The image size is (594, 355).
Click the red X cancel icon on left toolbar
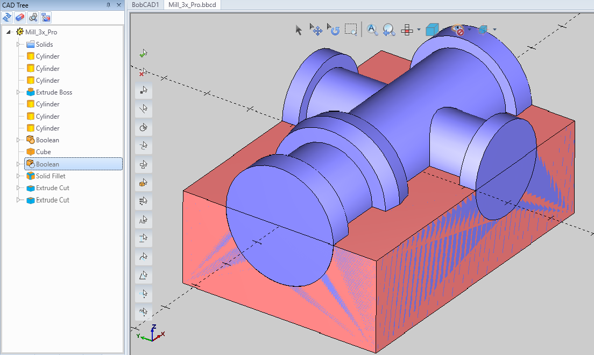point(144,73)
